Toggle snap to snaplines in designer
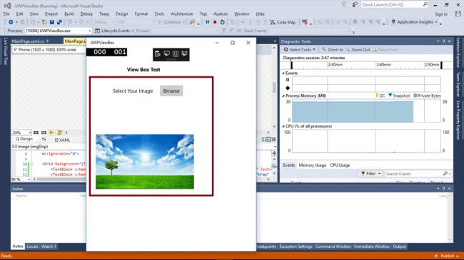Viewport: 464px width, 260px height. tap(51, 132)
